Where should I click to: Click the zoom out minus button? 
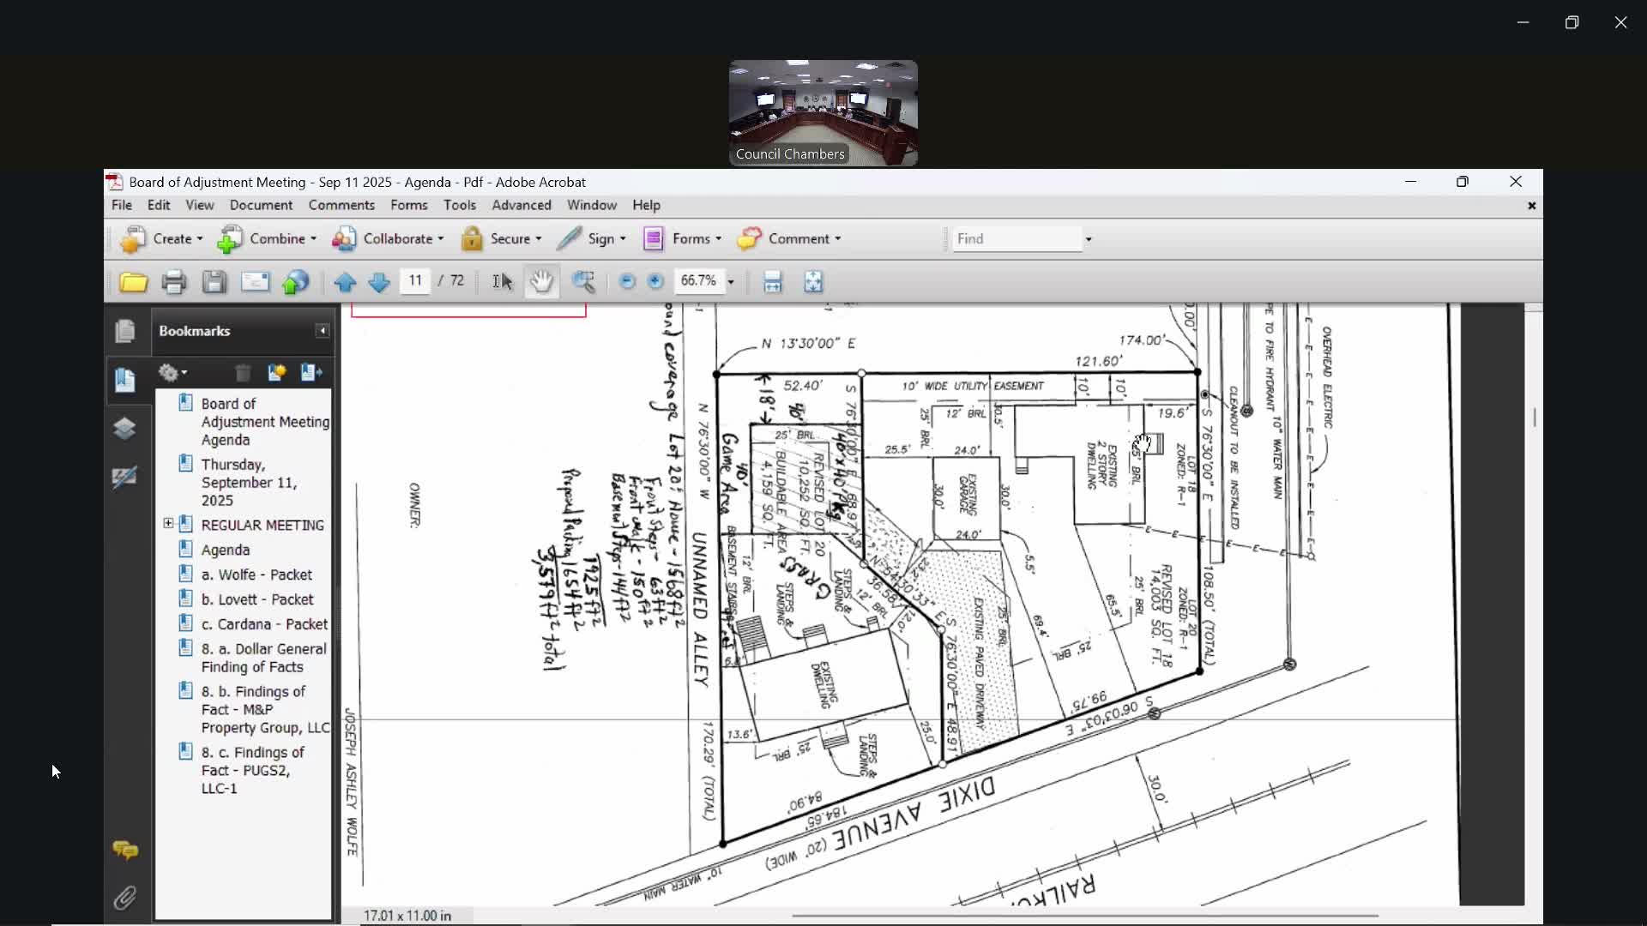(x=627, y=281)
